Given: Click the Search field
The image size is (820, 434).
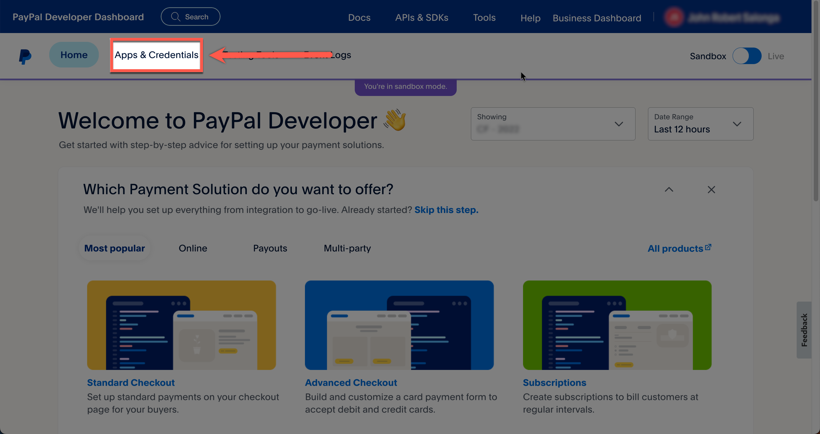Looking at the screenshot, I should 190,17.
